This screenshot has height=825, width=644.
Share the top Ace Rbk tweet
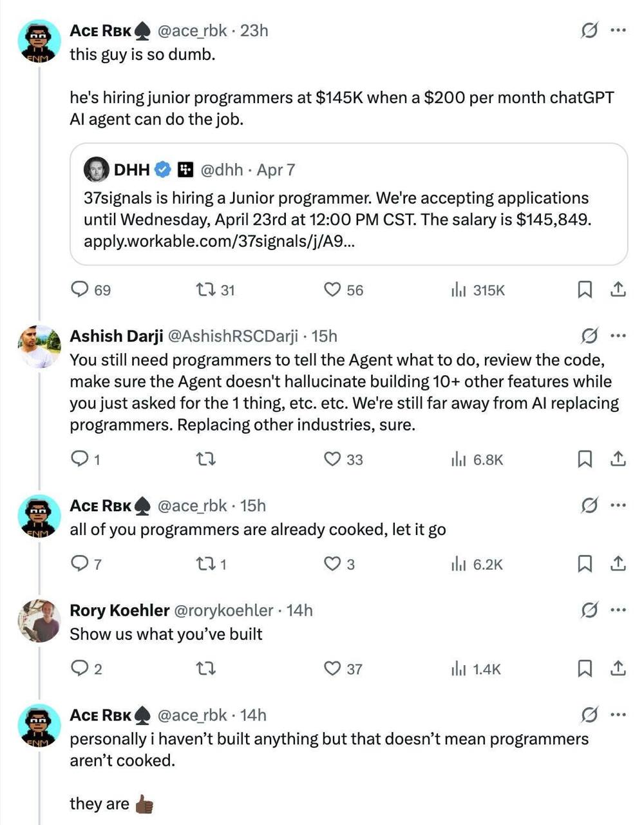click(x=618, y=290)
